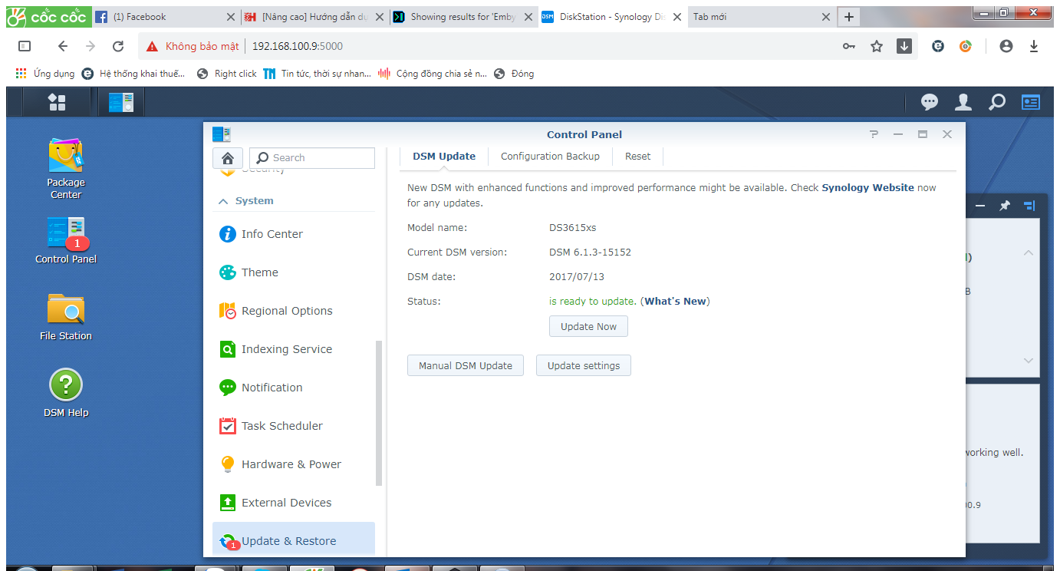1060x571 pixels.
Task: Open browser profile account icon
Action: [1006, 46]
